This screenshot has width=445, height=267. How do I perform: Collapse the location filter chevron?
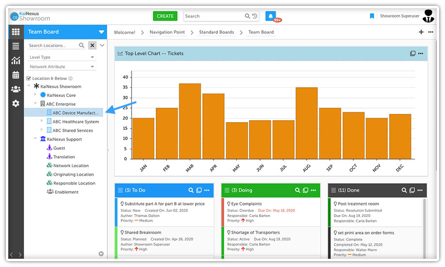click(x=102, y=46)
